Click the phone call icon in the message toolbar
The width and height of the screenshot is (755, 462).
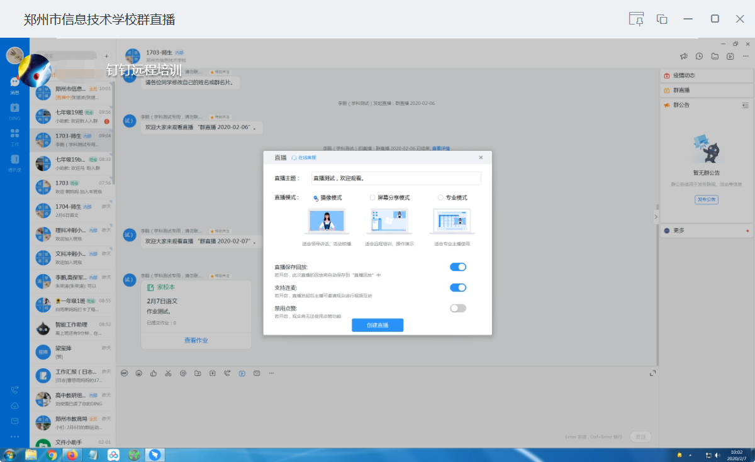[227, 373]
